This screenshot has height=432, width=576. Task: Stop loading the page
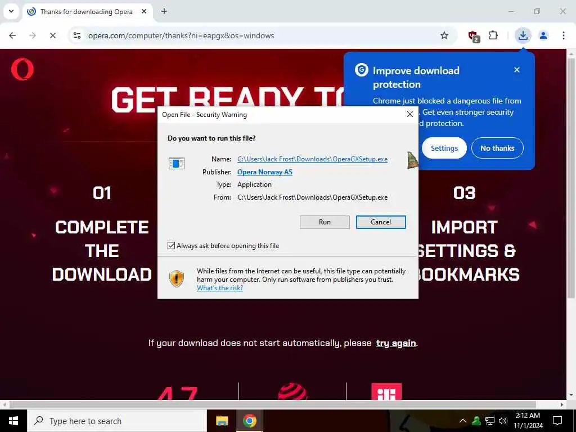click(53, 35)
